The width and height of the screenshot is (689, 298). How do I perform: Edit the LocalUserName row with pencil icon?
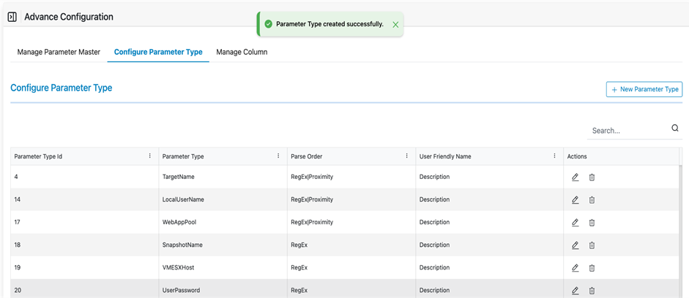(x=576, y=200)
